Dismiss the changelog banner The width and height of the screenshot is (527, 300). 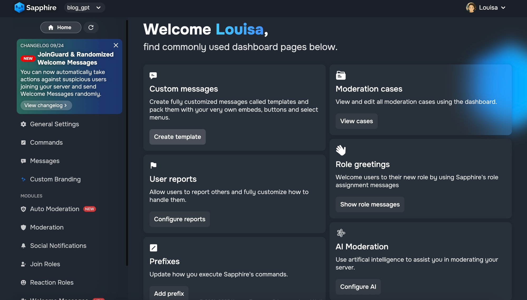coord(116,45)
